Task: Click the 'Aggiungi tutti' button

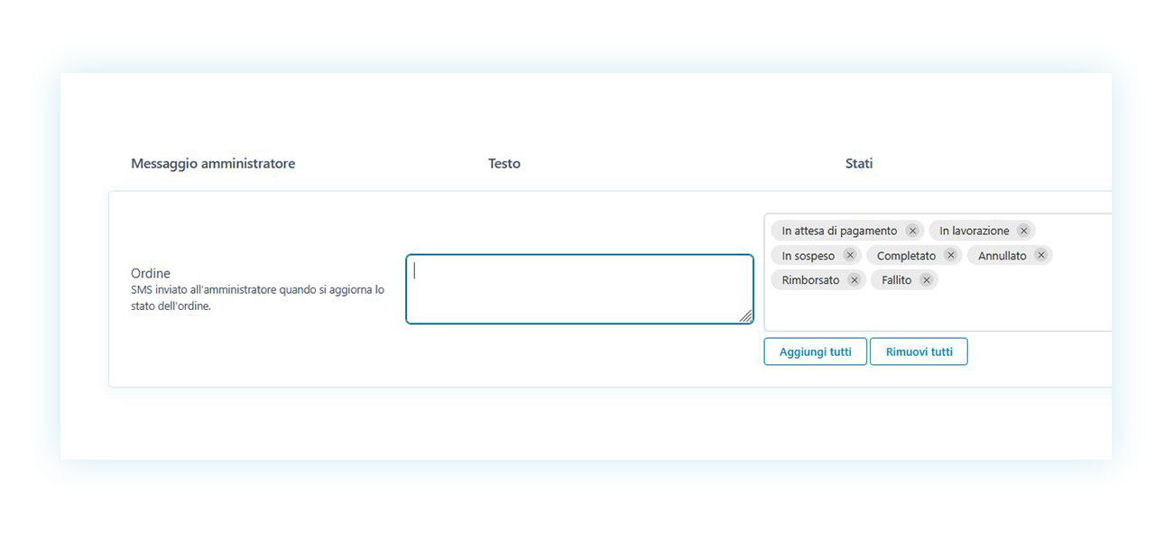Action: (x=816, y=351)
